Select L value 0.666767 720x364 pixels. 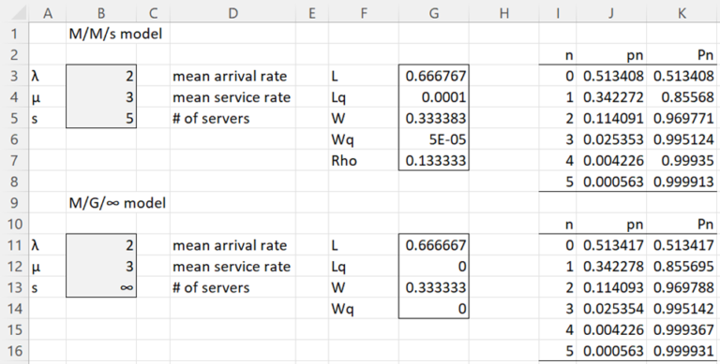(x=433, y=76)
